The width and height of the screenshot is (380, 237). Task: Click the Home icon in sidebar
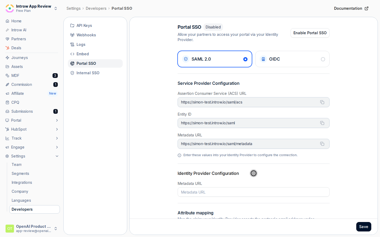(7, 21)
